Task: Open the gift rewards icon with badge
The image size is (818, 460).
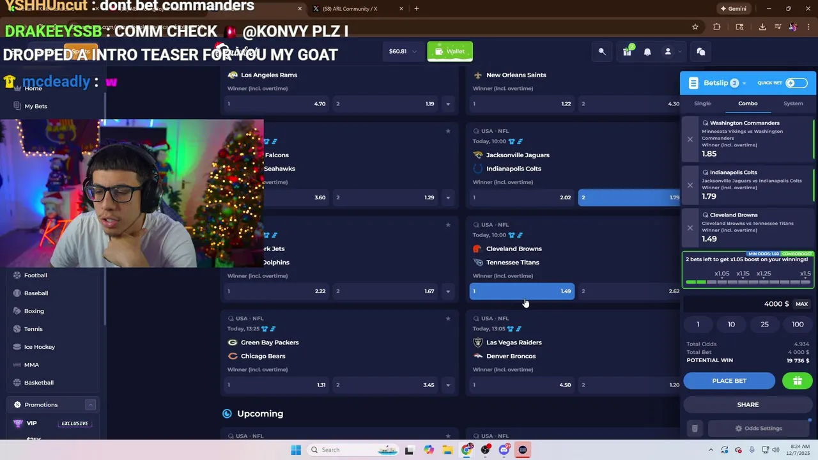Action: tap(627, 52)
